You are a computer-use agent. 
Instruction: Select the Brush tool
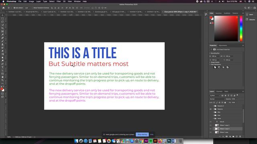pos(2,41)
